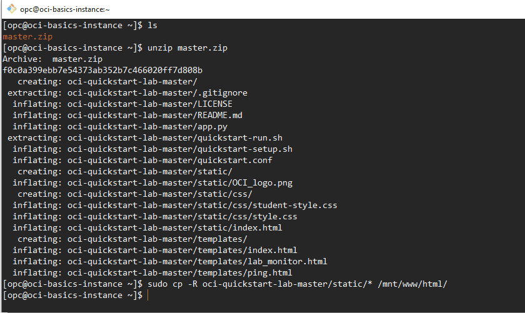The width and height of the screenshot is (525, 313).
Task: Click the README.md file path
Action: pos(155,116)
